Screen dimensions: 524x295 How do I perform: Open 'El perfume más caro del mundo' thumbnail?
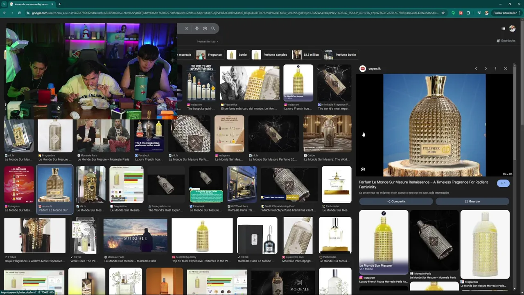[250, 83]
